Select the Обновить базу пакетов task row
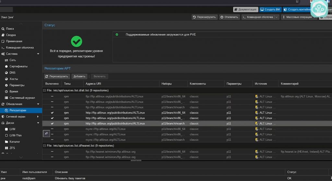Screen dimensions: 332x181 (x=166, y=178)
